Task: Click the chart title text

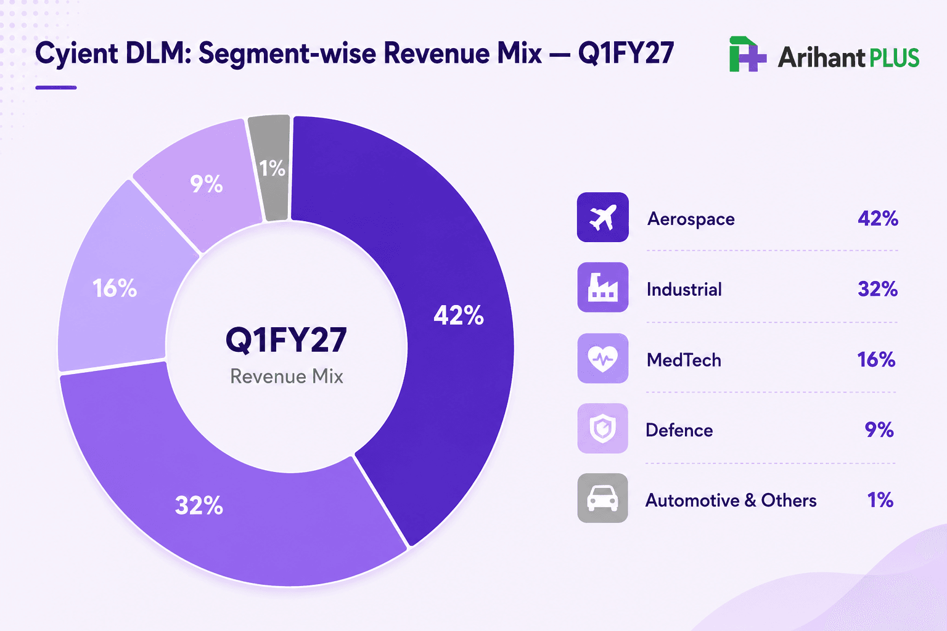Action: pos(355,53)
